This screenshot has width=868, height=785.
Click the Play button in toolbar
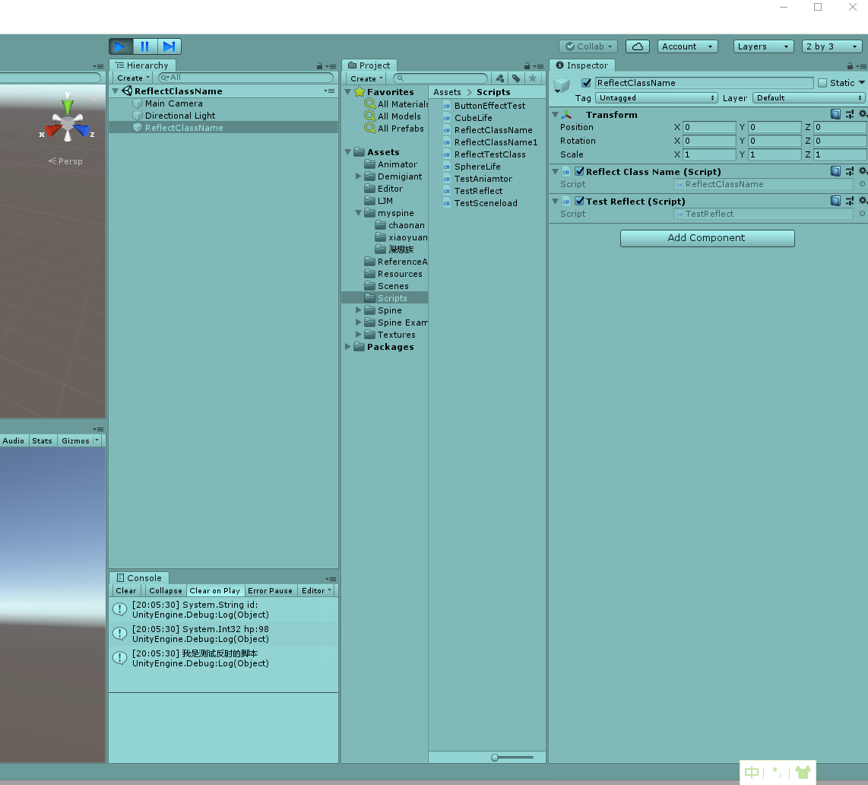[121, 46]
